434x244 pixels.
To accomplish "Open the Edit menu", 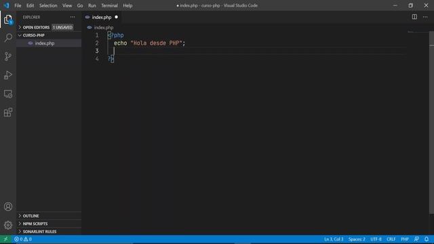I will pyautogui.click(x=30, y=5).
